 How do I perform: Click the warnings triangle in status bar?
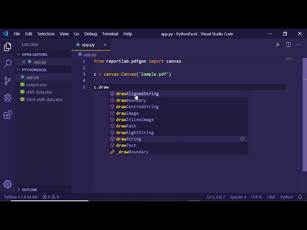(54, 197)
